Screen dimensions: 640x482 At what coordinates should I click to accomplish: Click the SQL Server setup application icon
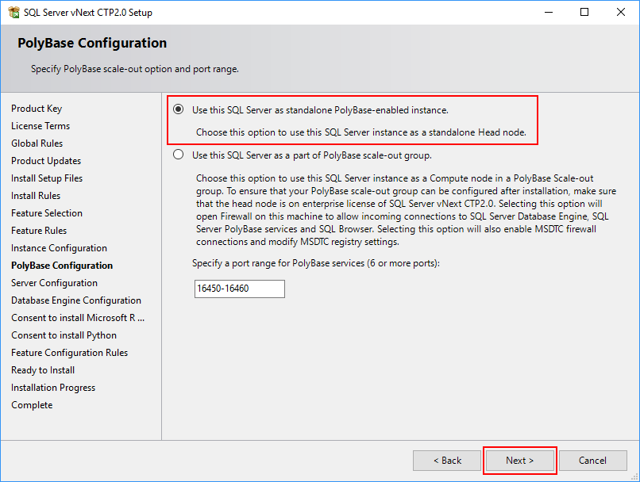(13, 12)
